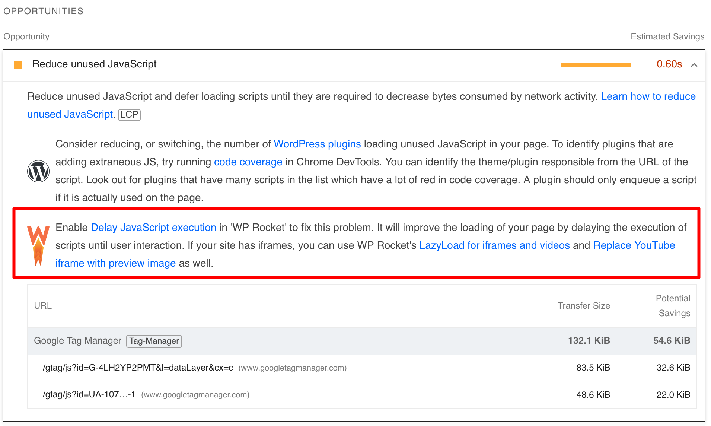Screen dimensions: 711x426
Task: Click the WP Rocket logo icon
Action: (x=38, y=245)
